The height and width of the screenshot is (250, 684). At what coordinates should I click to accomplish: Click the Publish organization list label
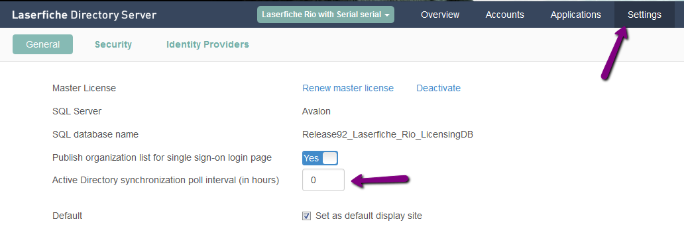(x=162, y=157)
